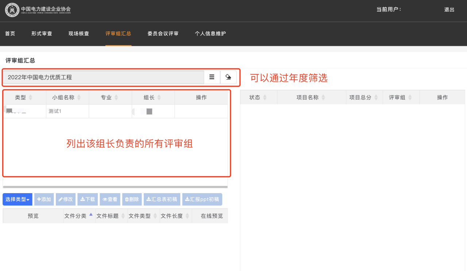This screenshot has width=467, height=271.
Task: Click the 2022年中国电力优质工程 year field
Action: pyautogui.click(x=103, y=77)
